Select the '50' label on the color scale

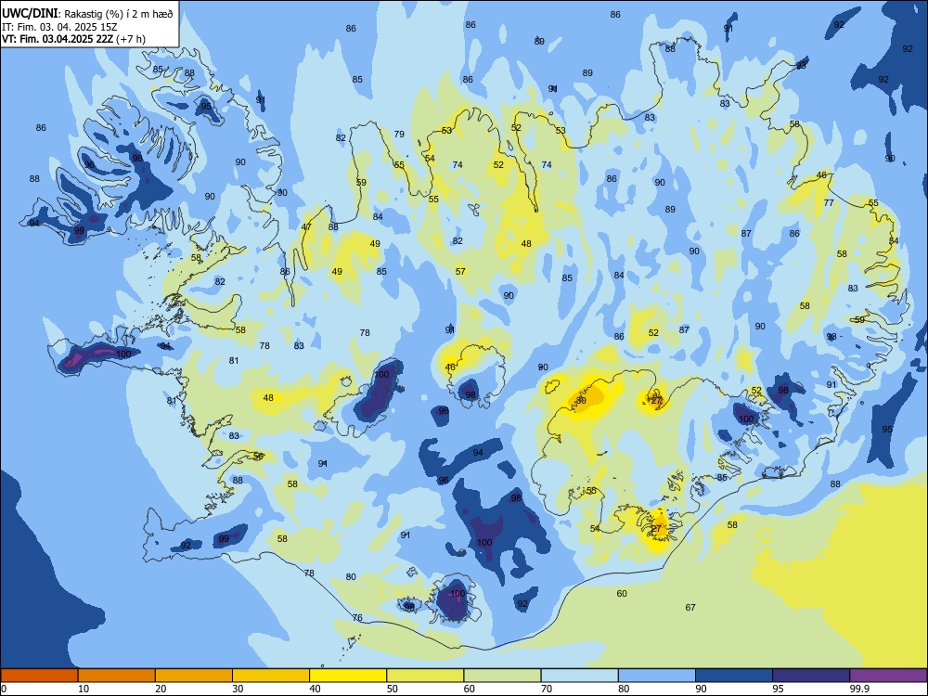pos(393,689)
